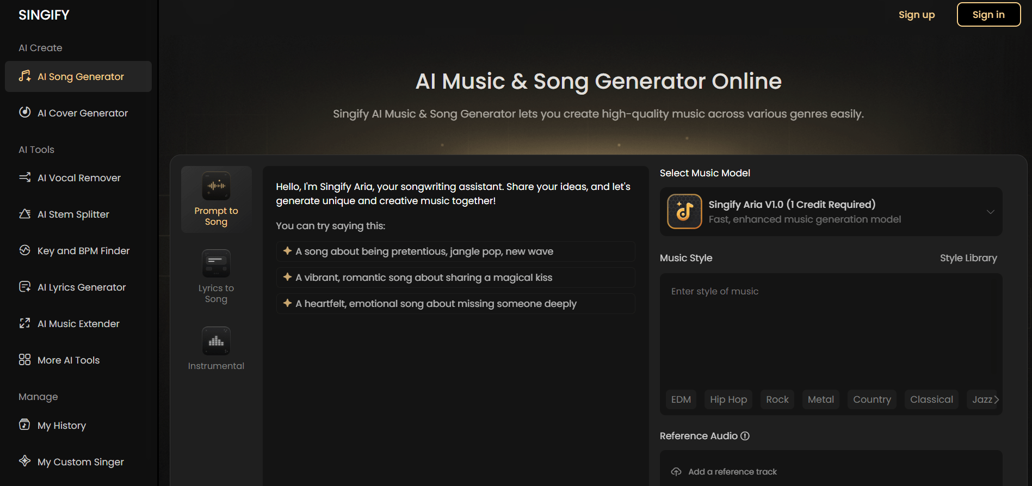Expand the Singify Aria V1.0 model dropdown
This screenshot has width=1032, height=486.
point(831,212)
